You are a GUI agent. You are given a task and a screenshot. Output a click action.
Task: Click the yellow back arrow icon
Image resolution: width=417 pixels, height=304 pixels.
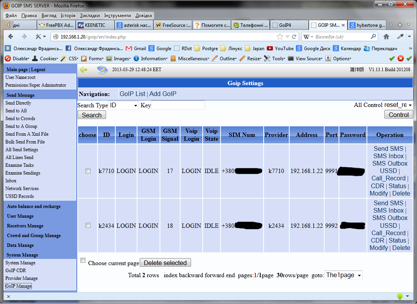pyautogui.click(x=83, y=70)
